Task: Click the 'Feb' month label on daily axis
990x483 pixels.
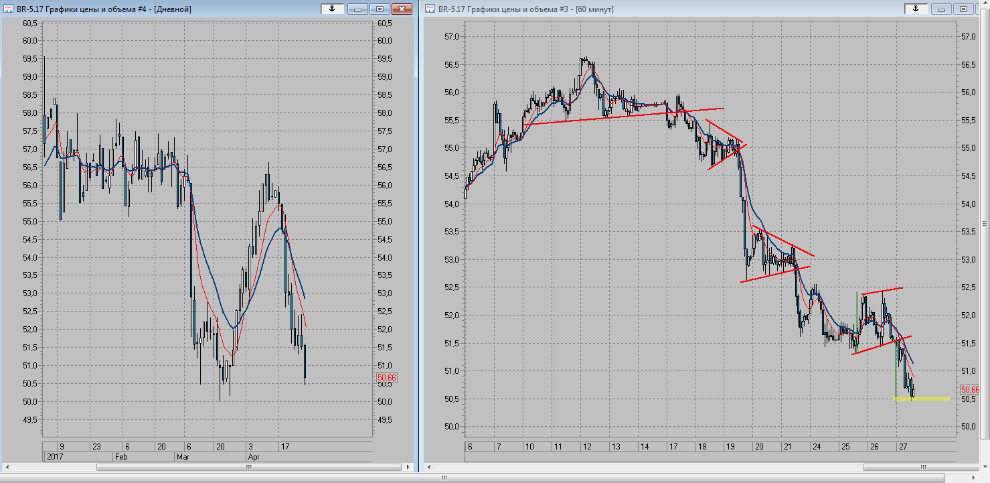Action: 120,456
